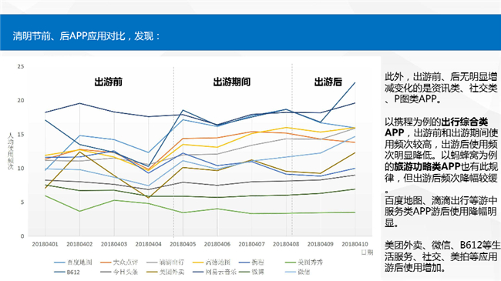Click the 出游前 section label
501x281 pixels.
(x=109, y=82)
